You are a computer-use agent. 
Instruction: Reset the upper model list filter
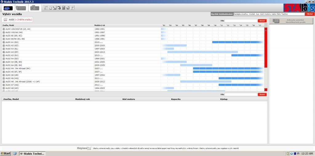click(262, 21)
